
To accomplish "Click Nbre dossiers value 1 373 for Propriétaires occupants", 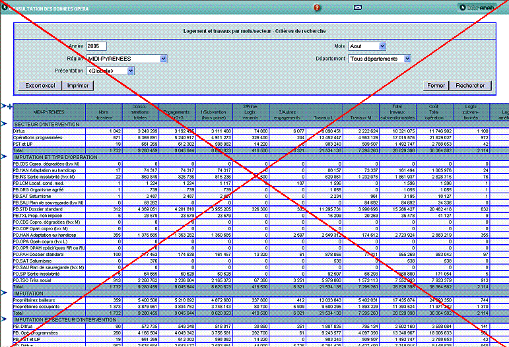I will (115, 307).
